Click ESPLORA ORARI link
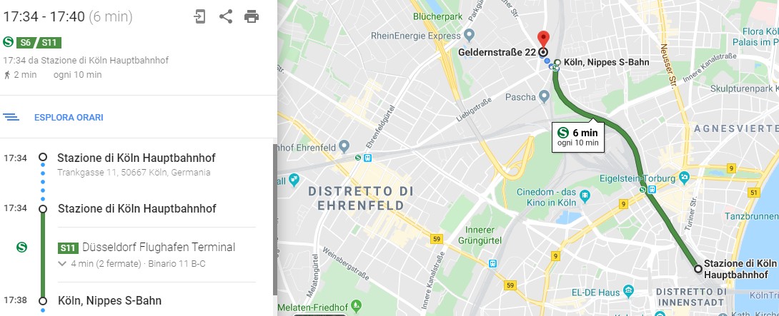The image size is (779, 316). [69, 118]
